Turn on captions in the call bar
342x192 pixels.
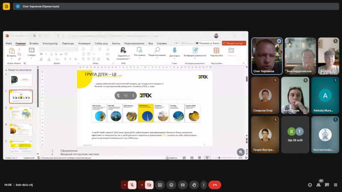(183, 185)
